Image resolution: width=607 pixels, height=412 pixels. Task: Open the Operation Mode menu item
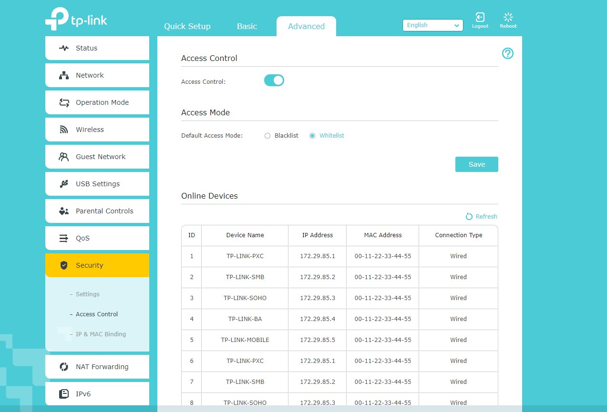point(97,102)
